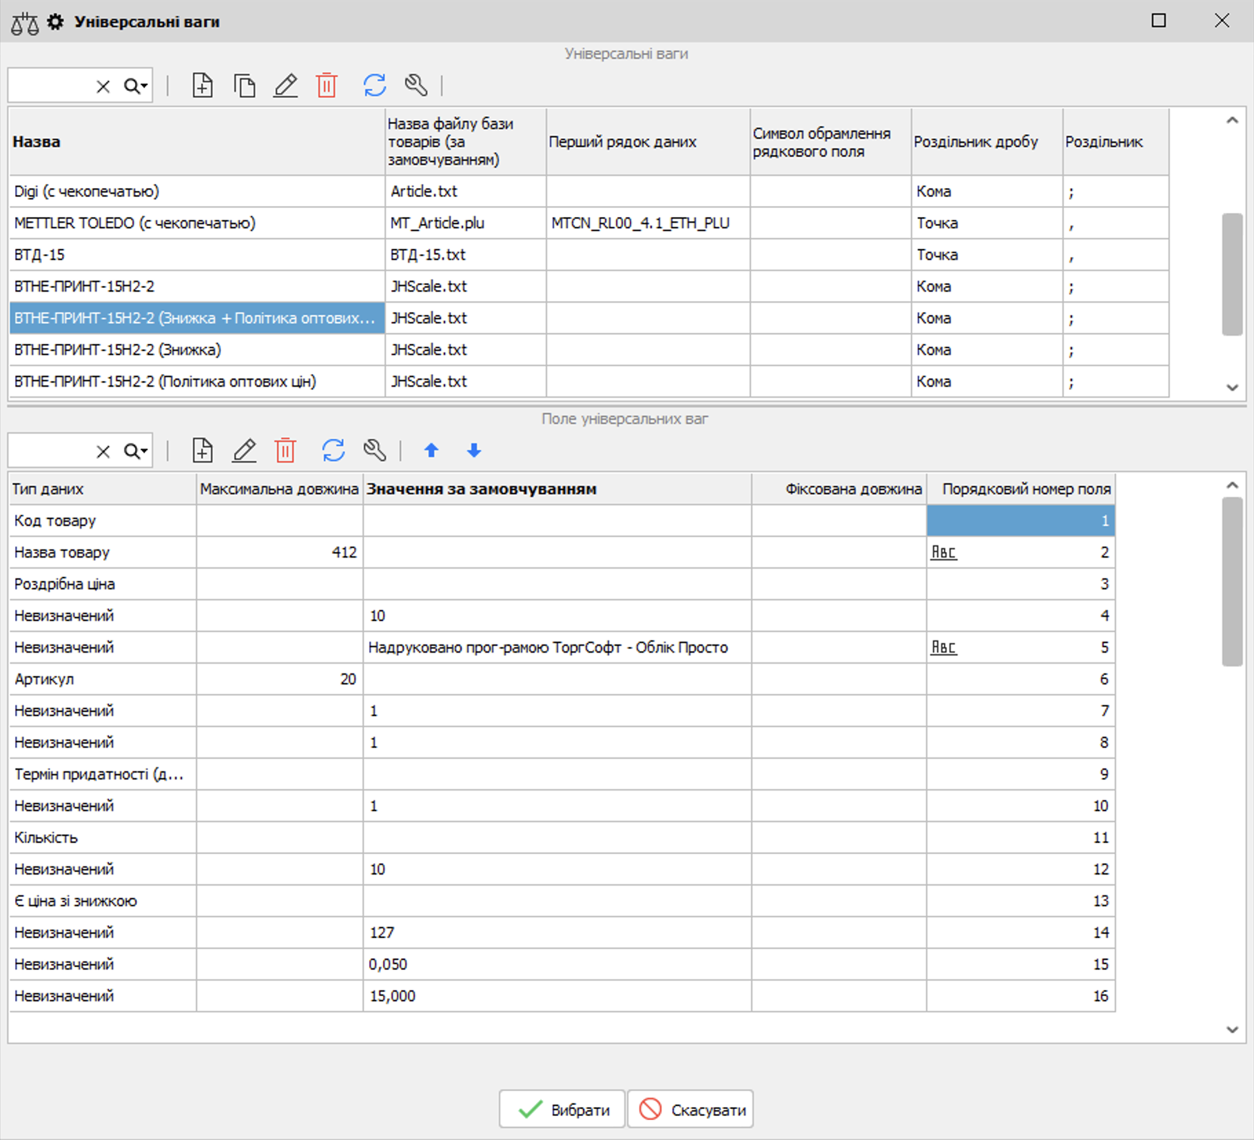Click the edit pencil icon in top toolbar
1254x1140 pixels.
(x=285, y=85)
